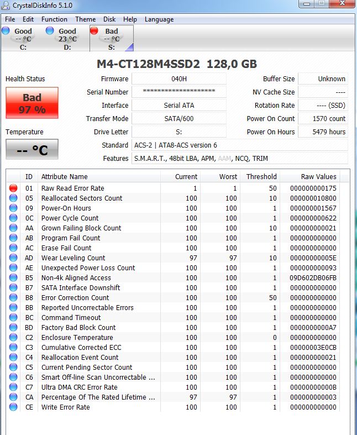
Task: Click the blue icon for Error Correction Count
Action: tap(13, 297)
